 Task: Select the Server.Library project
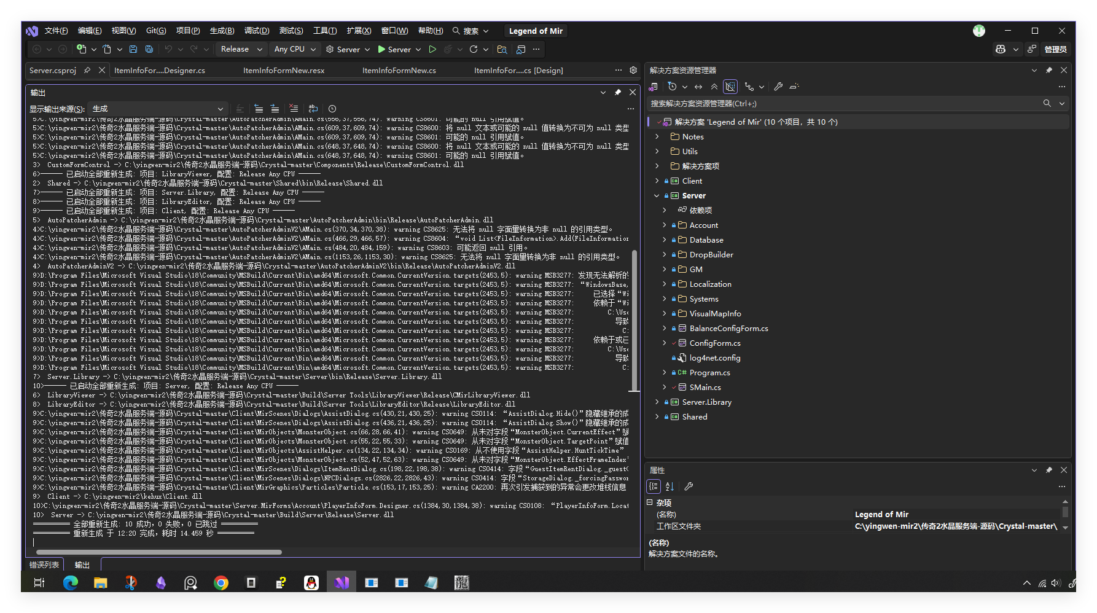click(706, 402)
